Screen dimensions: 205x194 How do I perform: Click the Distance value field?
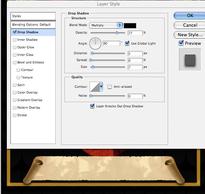pos(135,53)
